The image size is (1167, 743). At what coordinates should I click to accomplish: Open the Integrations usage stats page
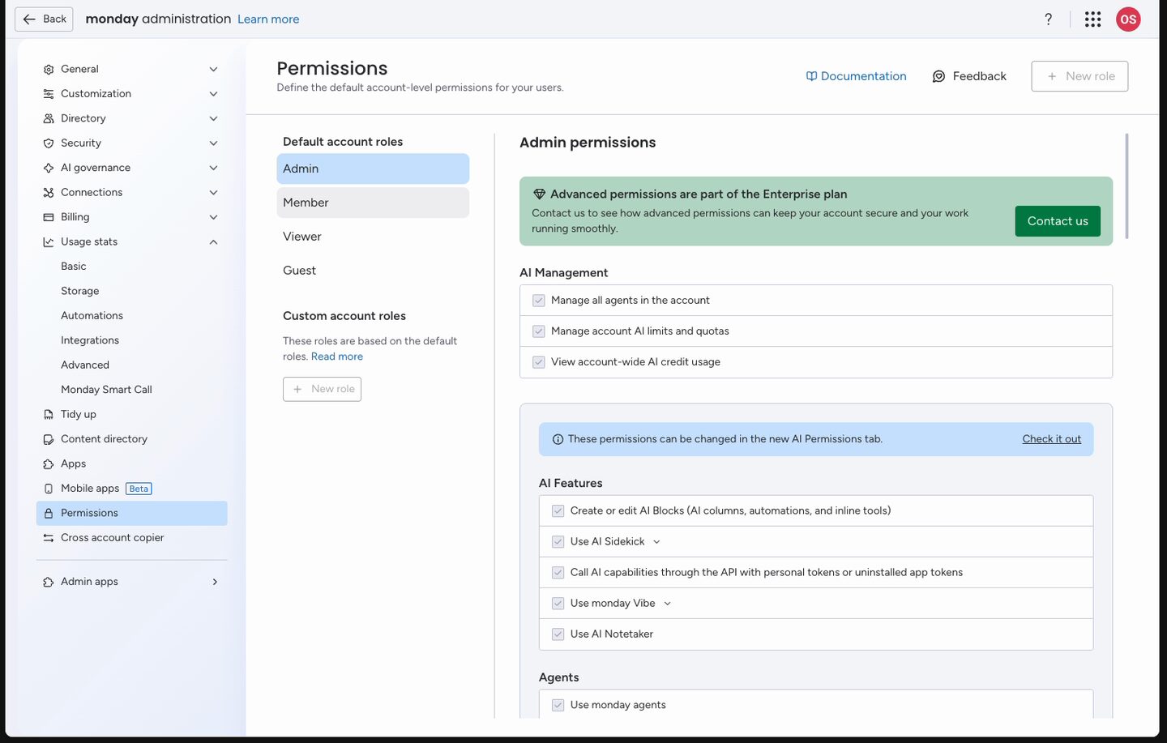[x=90, y=340]
